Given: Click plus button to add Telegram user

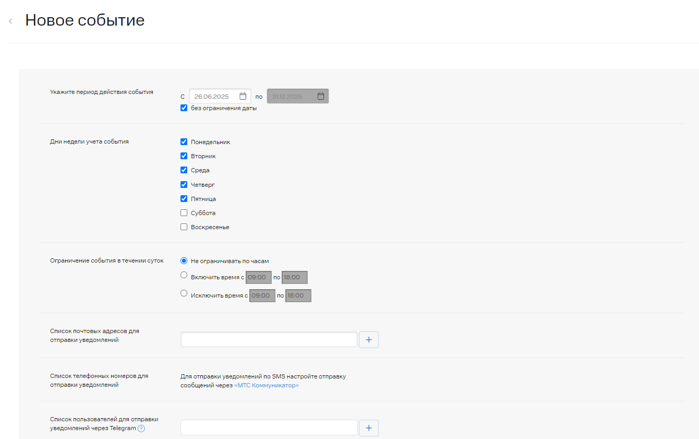Looking at the screenshot, I should (369, 428).
